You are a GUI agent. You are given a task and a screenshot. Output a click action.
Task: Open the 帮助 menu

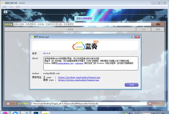coord(18,7)
